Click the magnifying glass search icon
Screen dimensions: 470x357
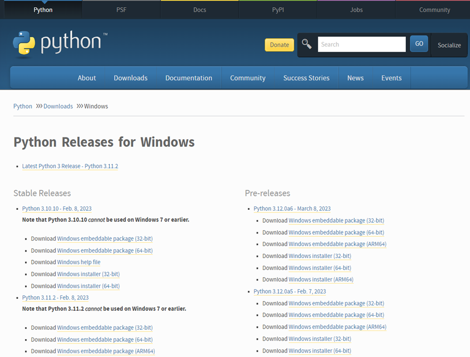306,45
